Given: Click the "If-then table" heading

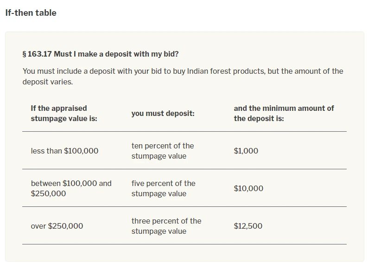Looking at the screenshot, I should [31, 13].
